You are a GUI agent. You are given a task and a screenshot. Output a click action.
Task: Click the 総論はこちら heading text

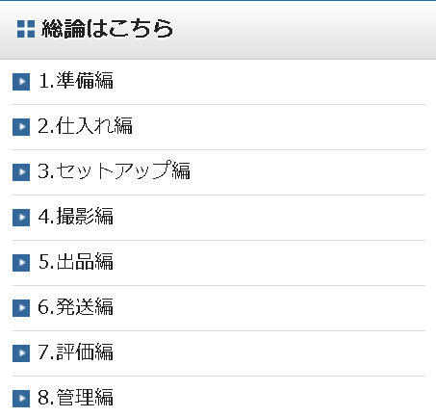coord(108,29)
